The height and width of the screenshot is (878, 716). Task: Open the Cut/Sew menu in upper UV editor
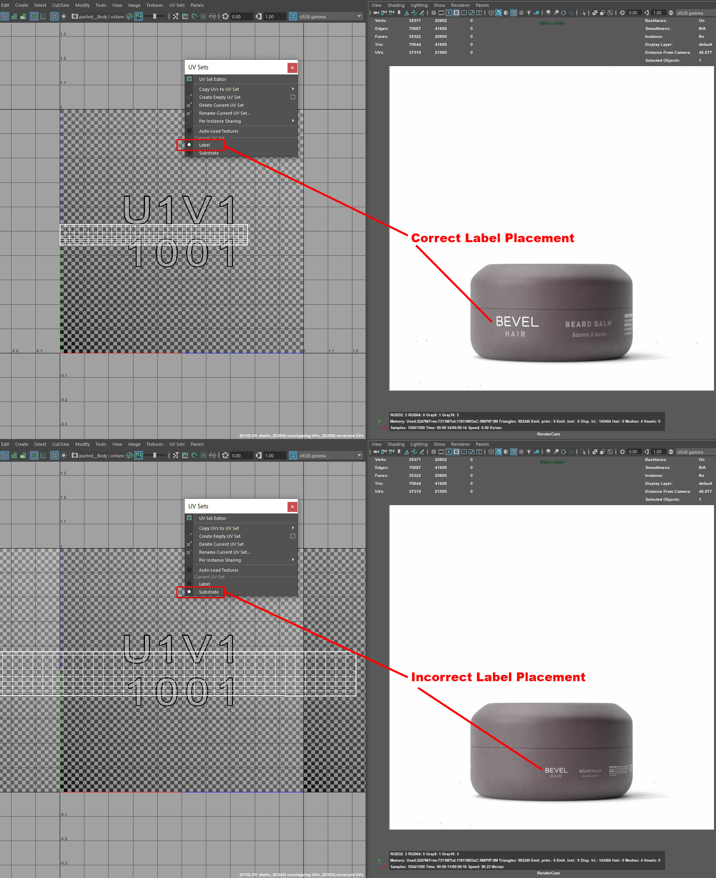[x=61, y=5]
